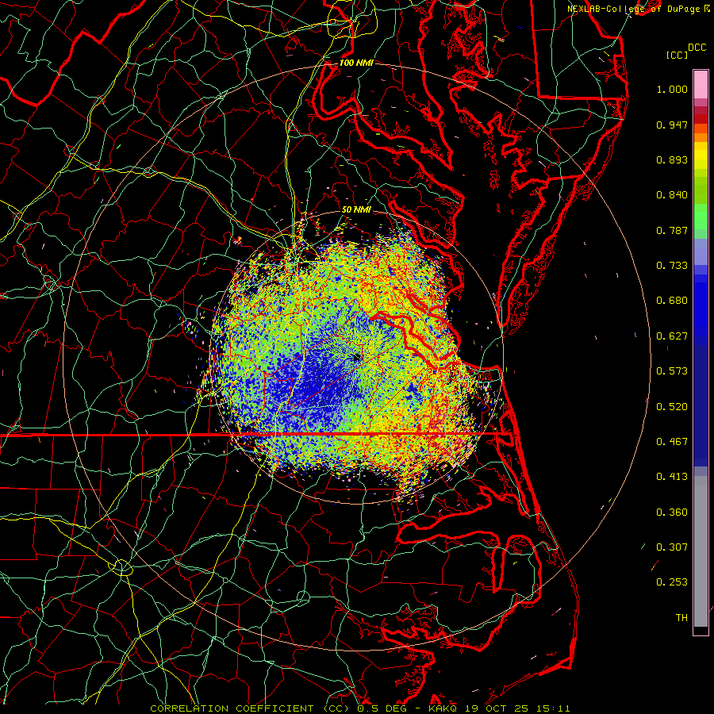714x714 pixels.
Task: Click the pink top segment of color bar
Action: point(701,84)
